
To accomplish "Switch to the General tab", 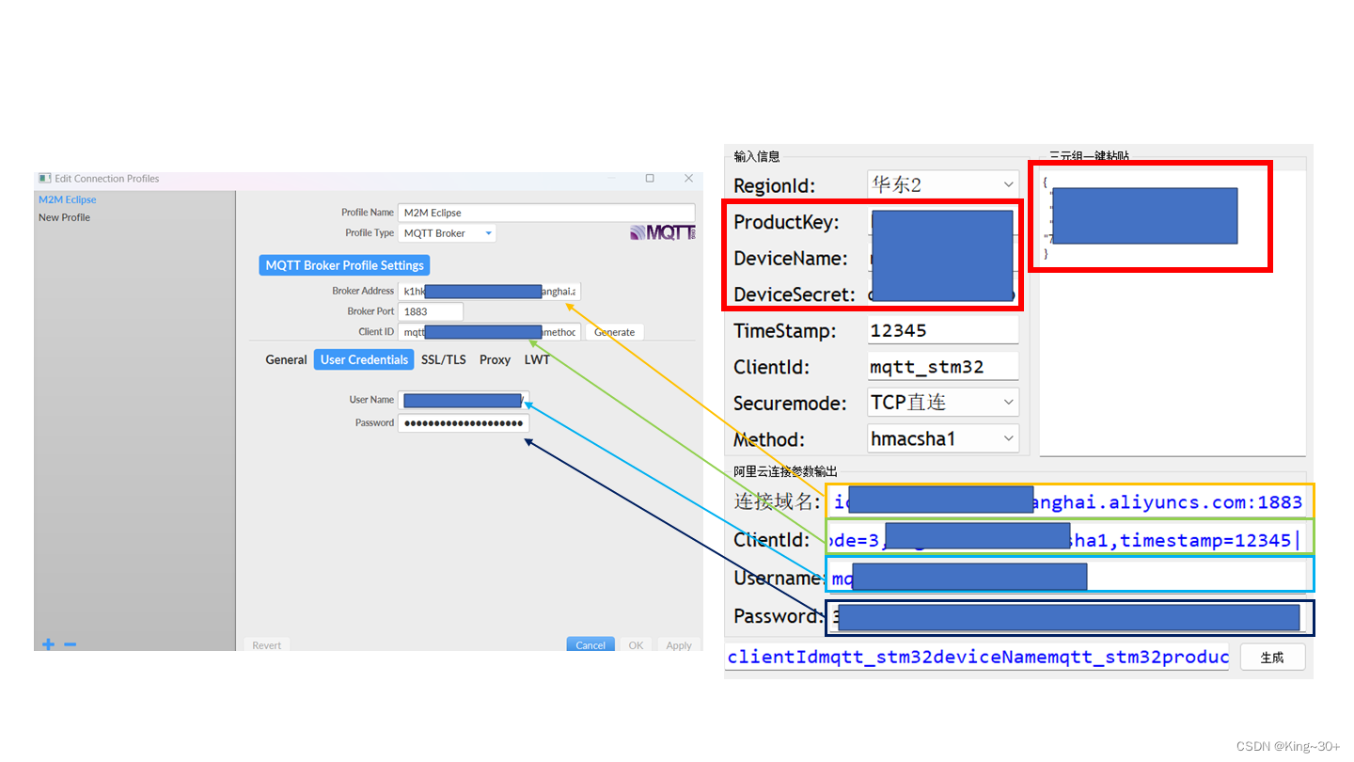I will tap(286, 359).
